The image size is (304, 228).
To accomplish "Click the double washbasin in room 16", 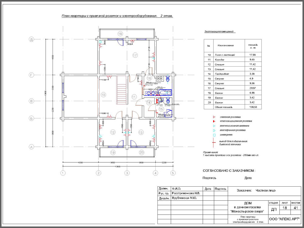I will click(151, 93).
